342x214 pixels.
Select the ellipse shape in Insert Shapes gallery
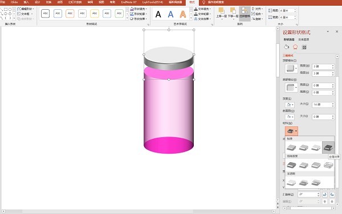[10, 9]
